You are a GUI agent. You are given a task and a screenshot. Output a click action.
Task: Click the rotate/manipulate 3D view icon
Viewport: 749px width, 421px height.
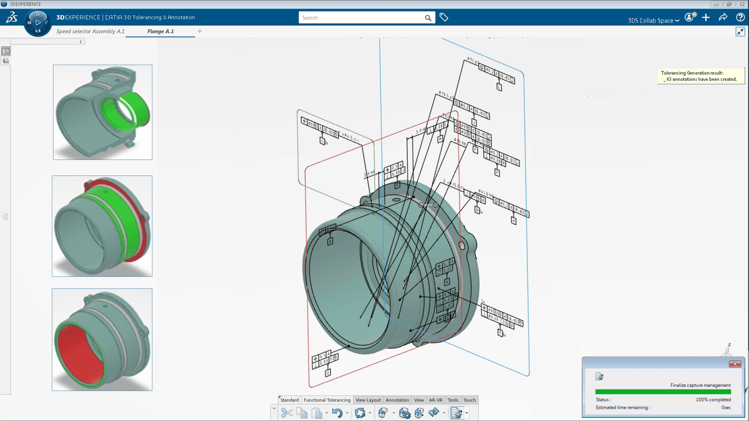(x=360, y=412)
